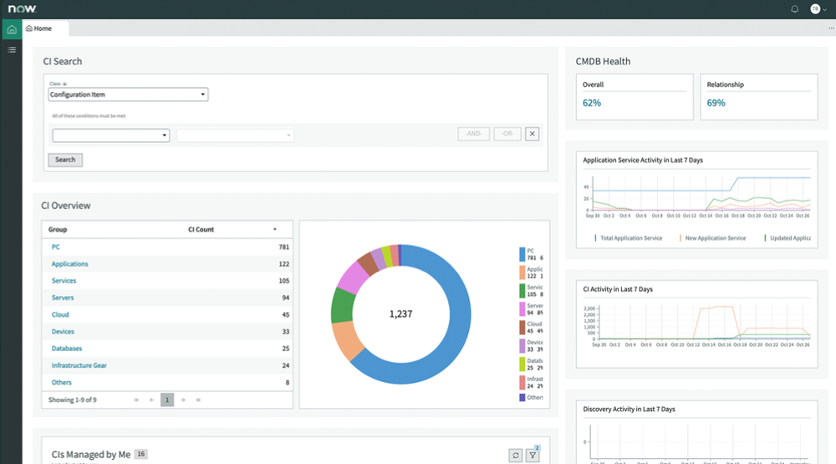Click CI Activity in Last 7 Days title
Image resolution: width=836 pixels, height=464 pixels.
point(618,289)
